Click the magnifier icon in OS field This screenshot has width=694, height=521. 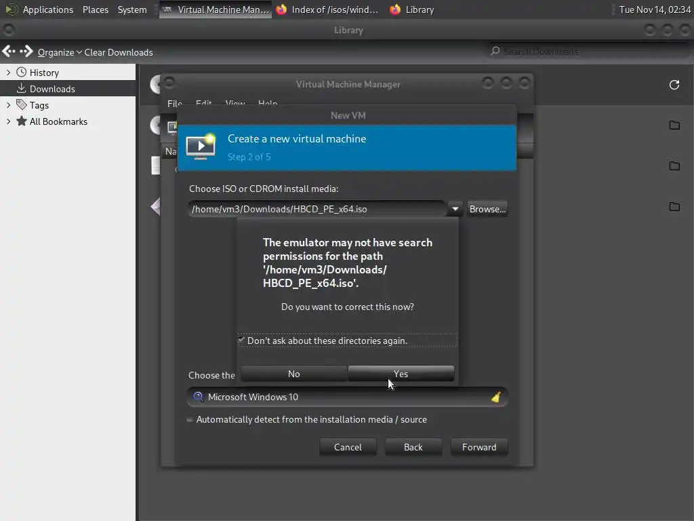coord(199,397)
